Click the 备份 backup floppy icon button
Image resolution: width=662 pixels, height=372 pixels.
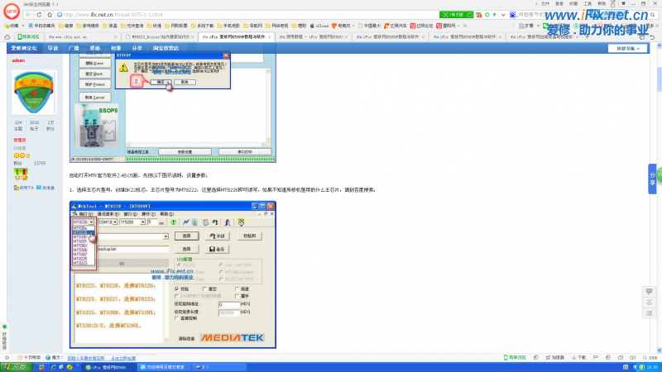(218, 248)
